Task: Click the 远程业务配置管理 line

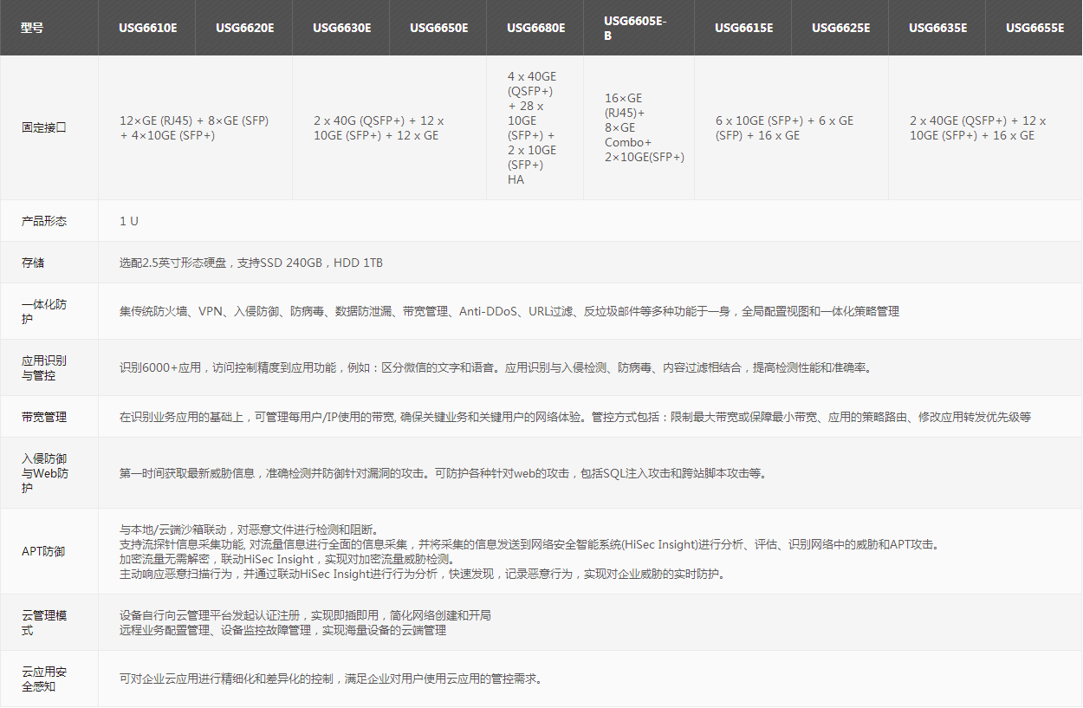Action: pyautogui.click(x=282, y=630)
